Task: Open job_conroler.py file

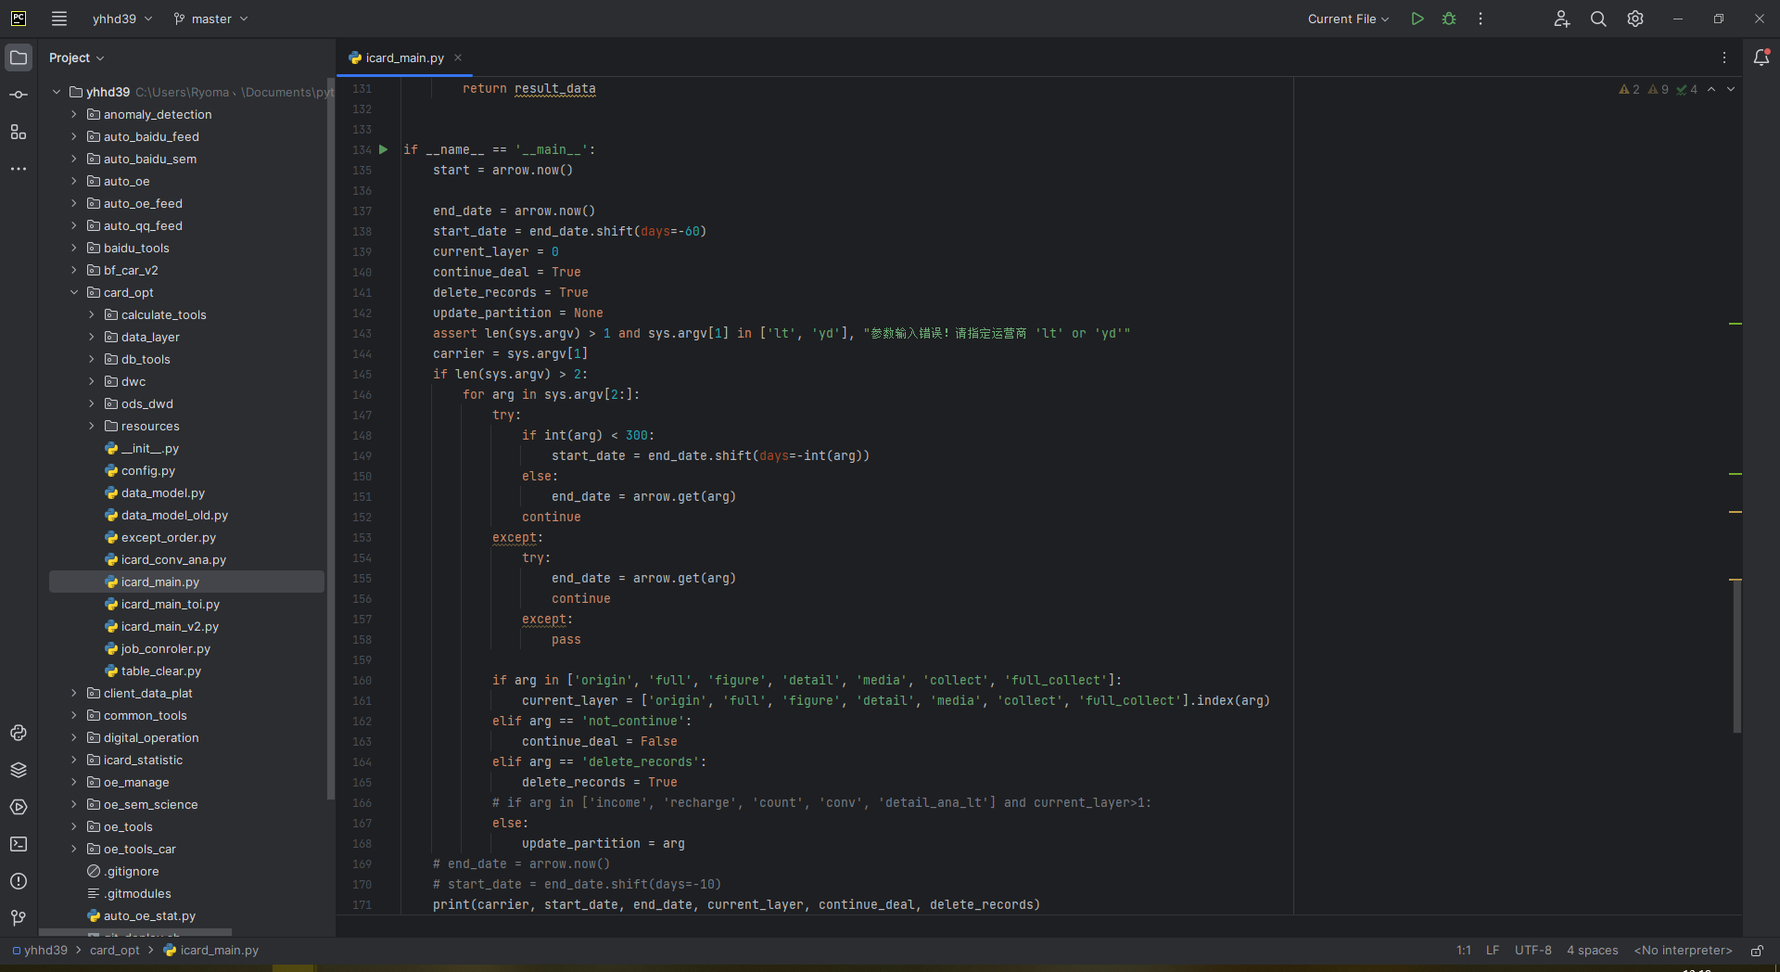Action: (x=166, y=648)
